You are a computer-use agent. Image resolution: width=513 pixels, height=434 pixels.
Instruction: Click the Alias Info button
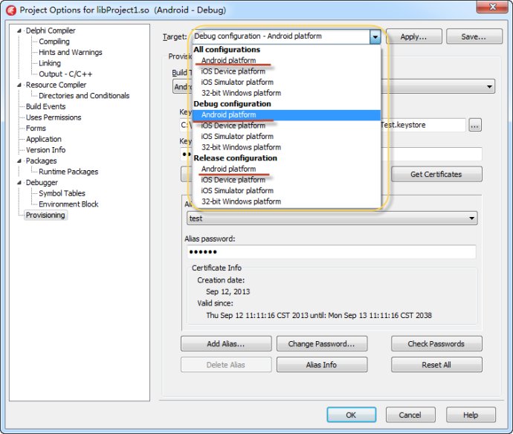pos(322,365)
